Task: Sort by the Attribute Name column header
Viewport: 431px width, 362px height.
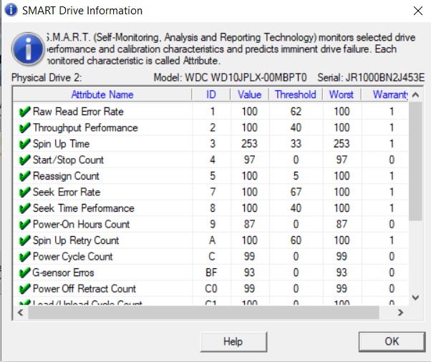Action: tap(102, 94)
